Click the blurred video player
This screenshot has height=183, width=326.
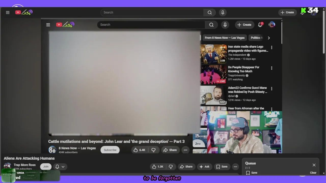click(124, 83)
